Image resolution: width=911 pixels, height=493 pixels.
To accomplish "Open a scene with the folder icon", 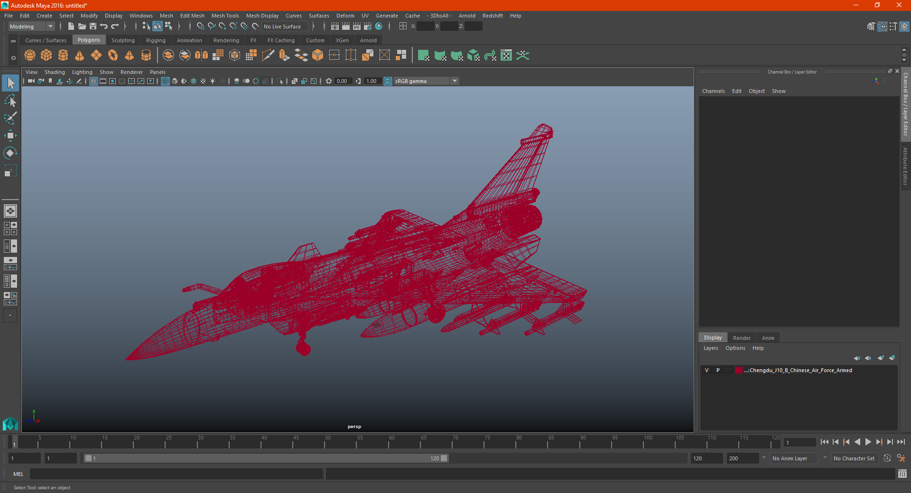I will click(82, 27).
